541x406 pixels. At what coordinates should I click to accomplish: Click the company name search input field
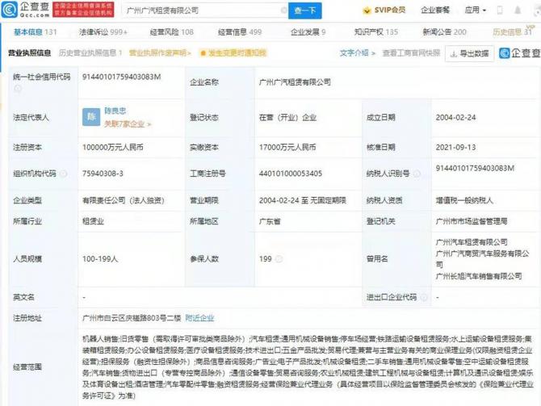202,11
